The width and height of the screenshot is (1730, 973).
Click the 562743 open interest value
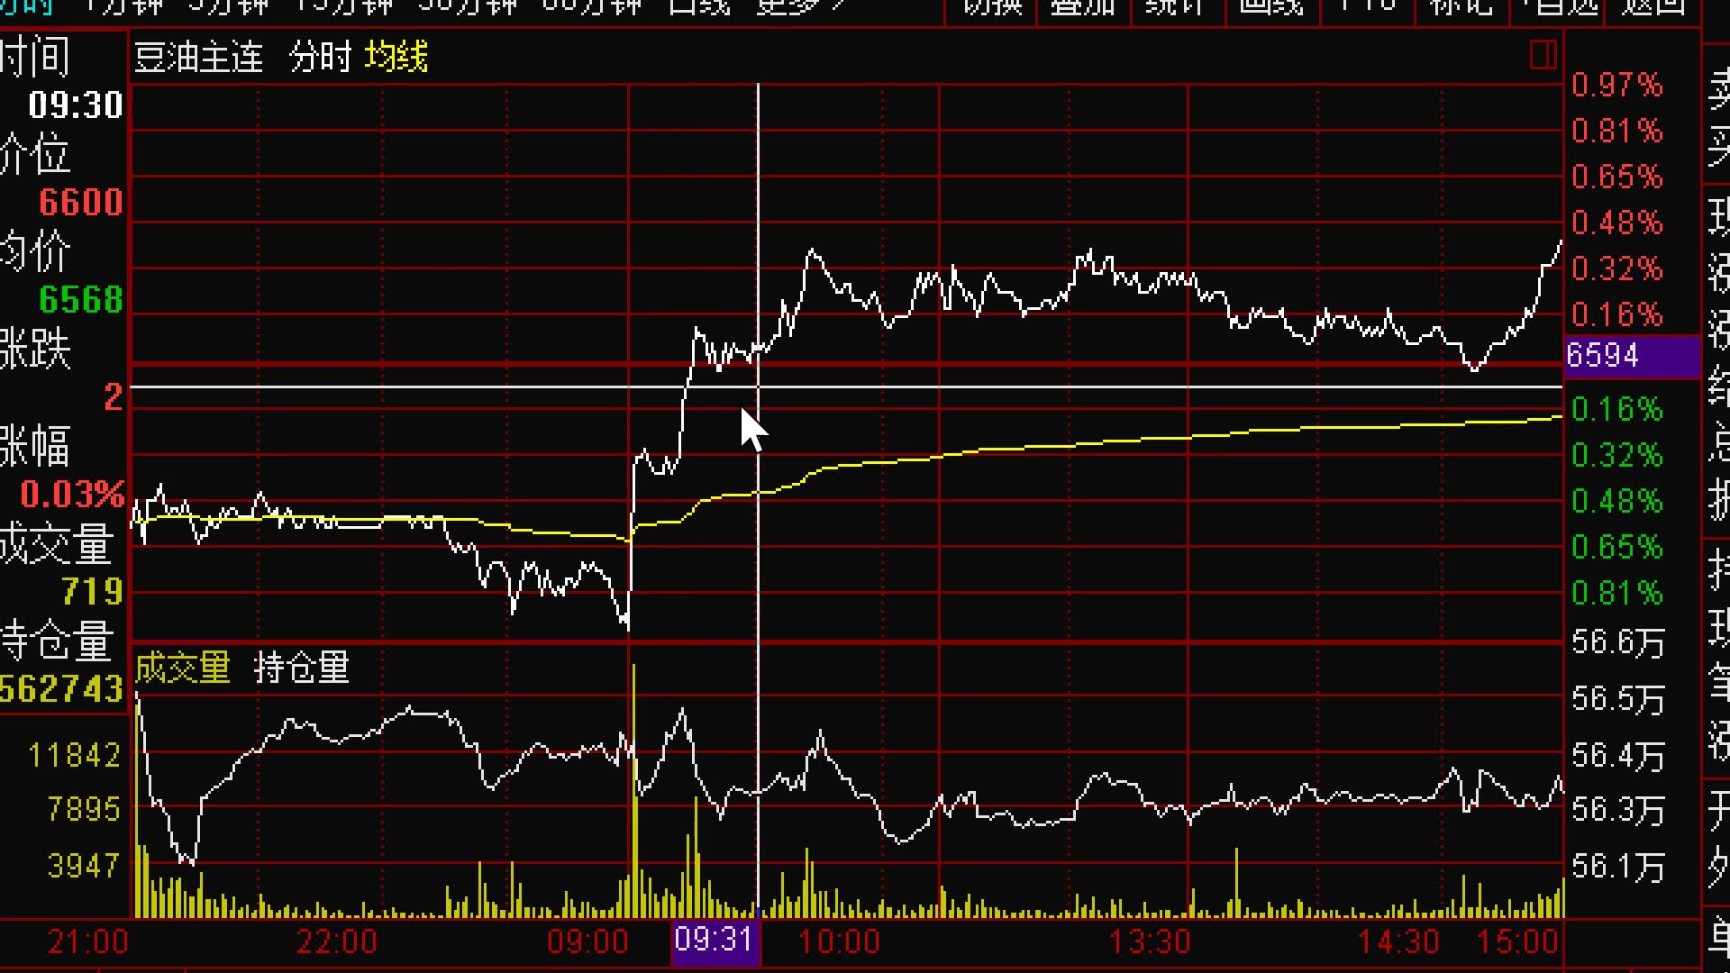pyautogui.click(x=61, y=690)
